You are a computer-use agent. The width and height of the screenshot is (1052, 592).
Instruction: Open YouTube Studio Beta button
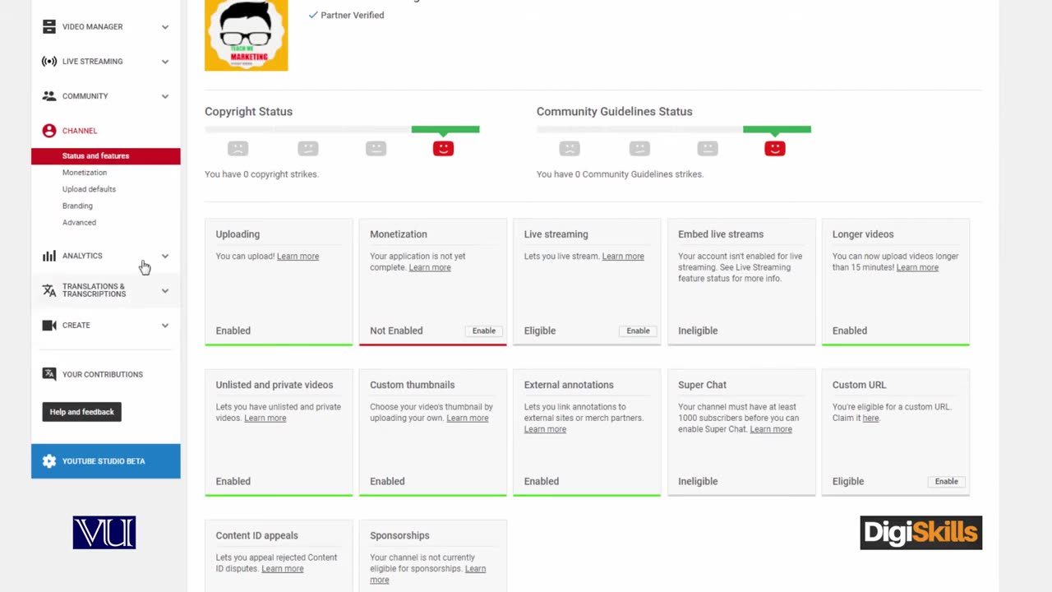pos(106,461)
